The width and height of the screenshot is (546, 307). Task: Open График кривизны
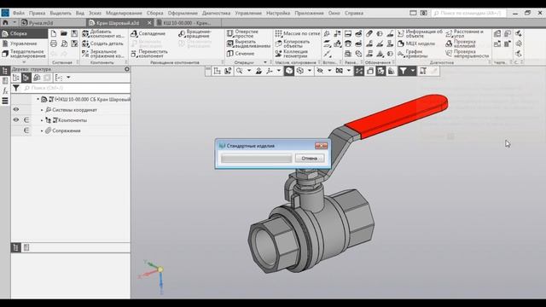click(x=413, y=54)
